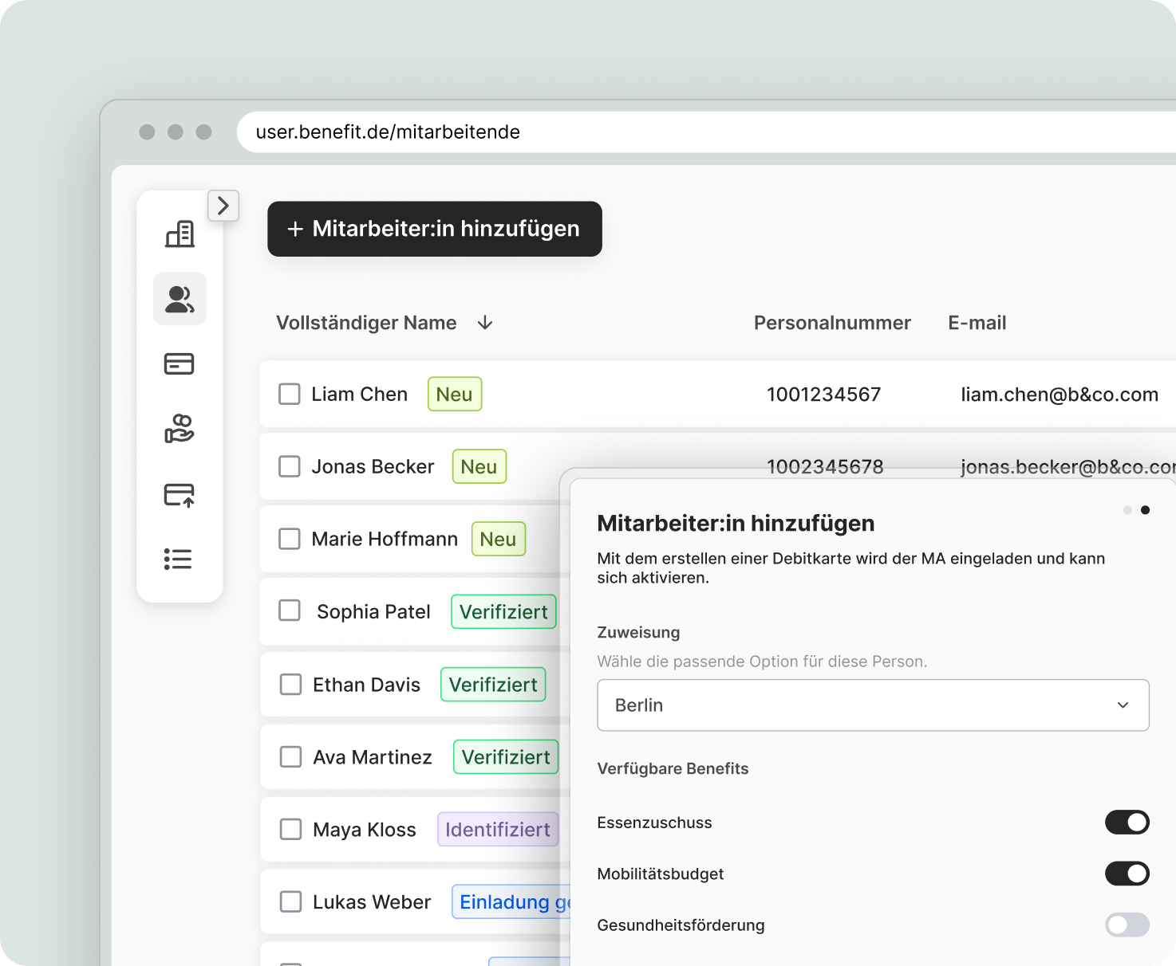Screen dimensions: 1176x966
Task: Click Verifiziert badge for Sophia Patel
Action: (x=503, y=611)
